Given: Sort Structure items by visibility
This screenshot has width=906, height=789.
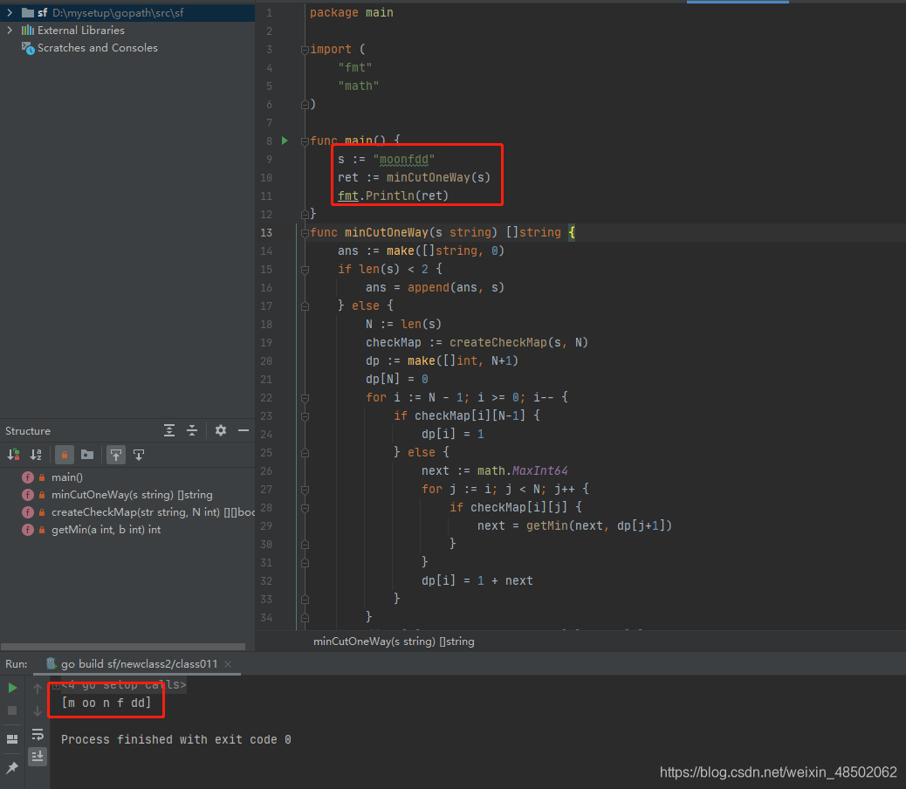Looking at the screenshot, I should [13, 455].
